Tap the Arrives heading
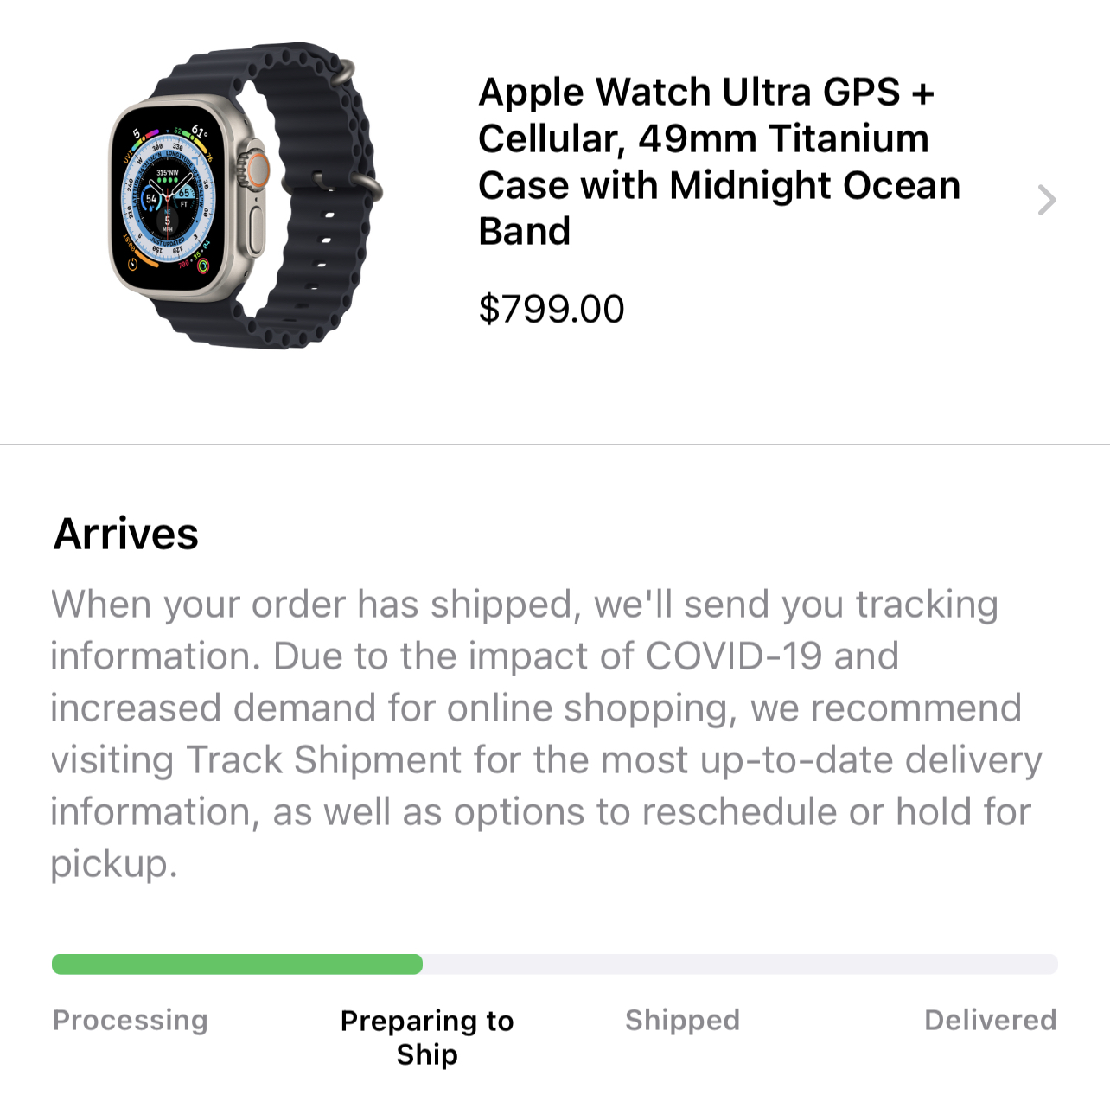1110x1108 pixels. [126, 534]
